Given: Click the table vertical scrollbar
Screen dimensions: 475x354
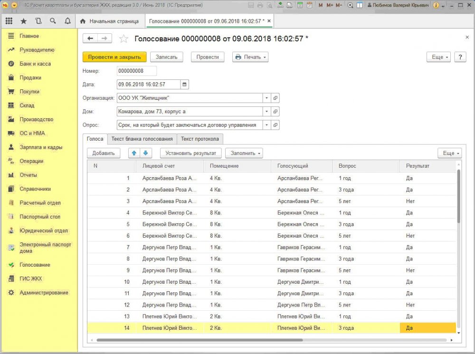Looking at the screenshot, I should [459, 197].
